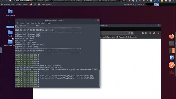Image resolution: width=176 pixels, height=99 pixels.
Task: Open the Firefox hamburger menu
Action: (x=158, y=33)
